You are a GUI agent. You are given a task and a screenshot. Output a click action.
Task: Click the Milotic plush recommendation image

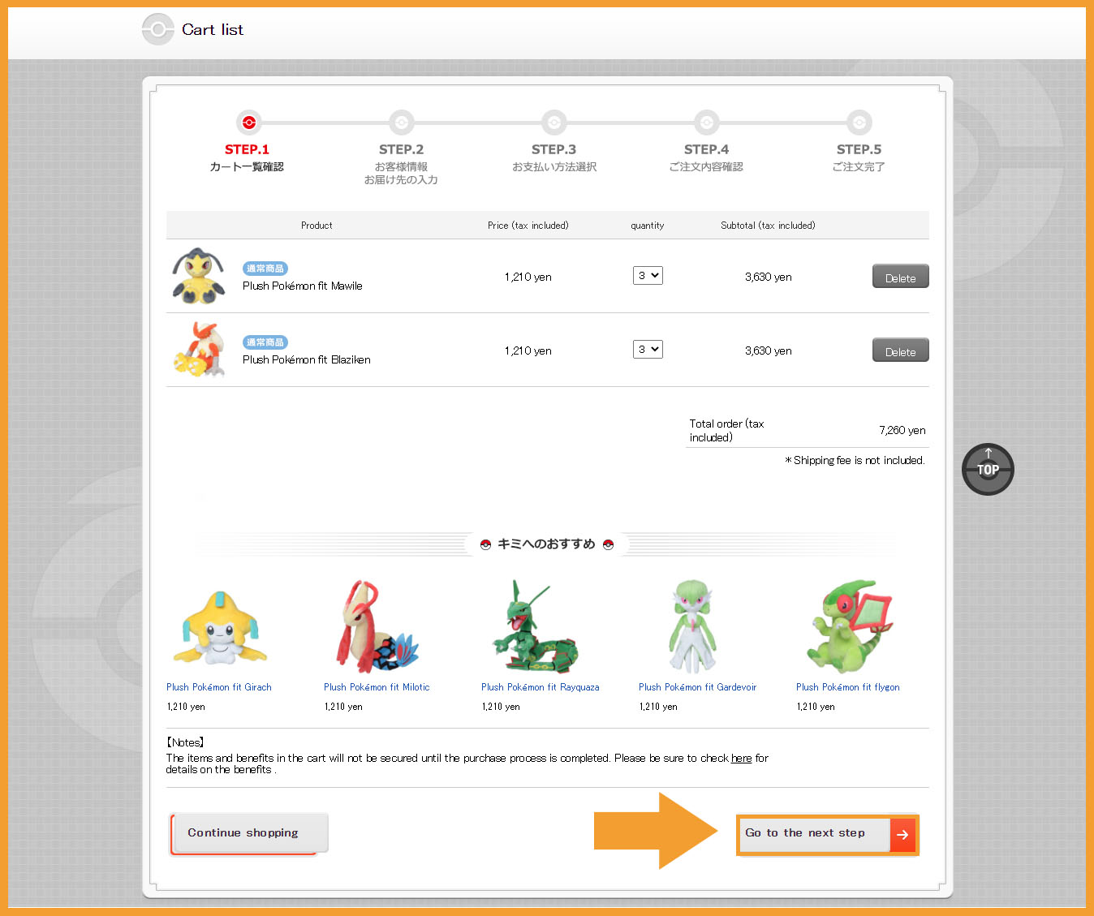click(x=377, y=626)
